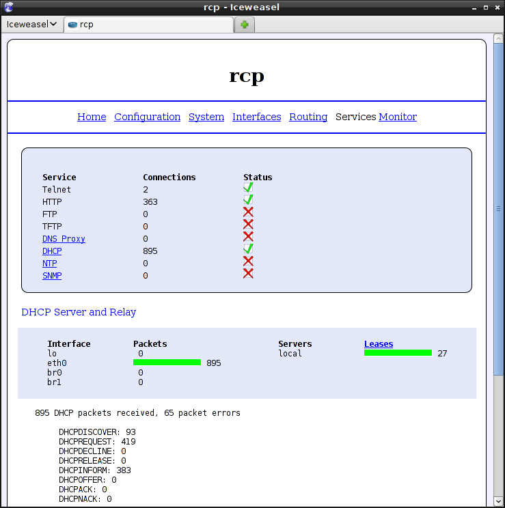This screenshot has width=505, height=508.
Task: Click the Telnet status green checkmark
Action: [x=248, y=188]
